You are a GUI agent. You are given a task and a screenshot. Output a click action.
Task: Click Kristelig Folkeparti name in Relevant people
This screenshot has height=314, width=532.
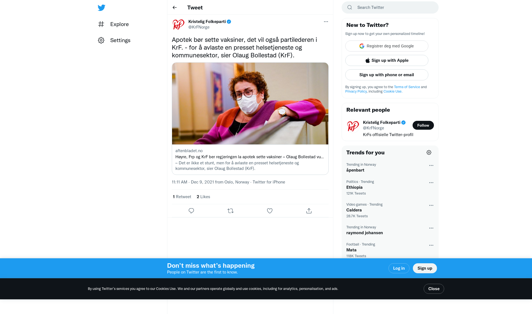click(x=382, y=122)
